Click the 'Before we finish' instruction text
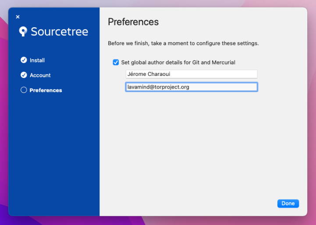316x225 pixels. pyautogui.click(x=183, y=43)
